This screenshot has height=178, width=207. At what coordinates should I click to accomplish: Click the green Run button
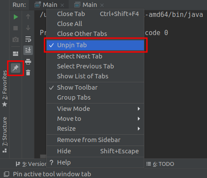[x=16, y=17]
